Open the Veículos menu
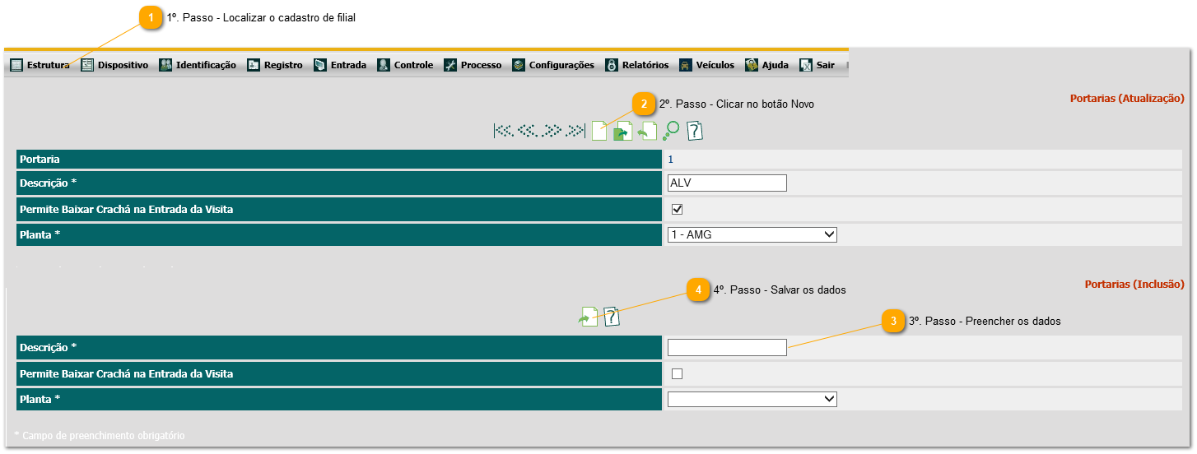 707,65
